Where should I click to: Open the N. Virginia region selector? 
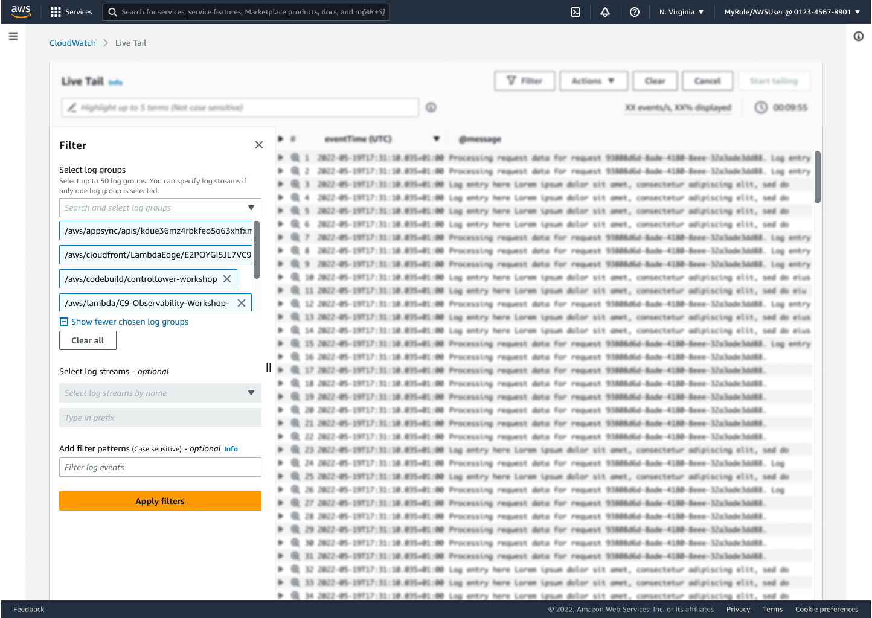click(681, 12)
